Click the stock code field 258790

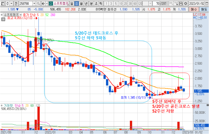coord(26,3)
